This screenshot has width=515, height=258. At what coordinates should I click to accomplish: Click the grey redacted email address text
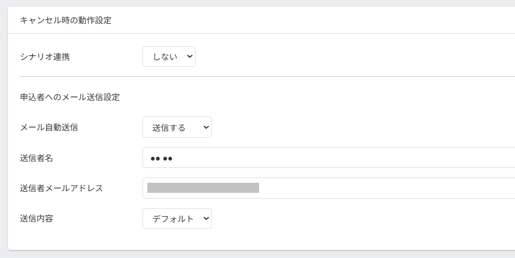tap(203, 188)
